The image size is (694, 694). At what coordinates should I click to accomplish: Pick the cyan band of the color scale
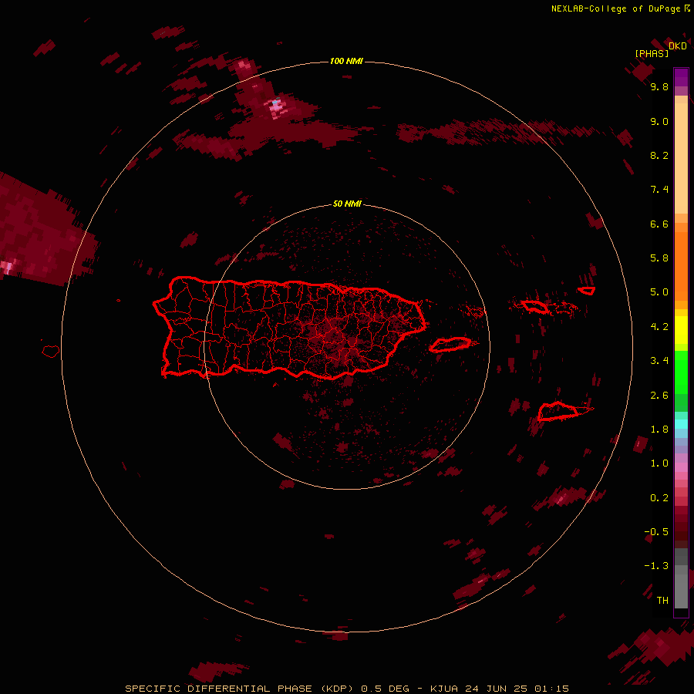(681, 424)
